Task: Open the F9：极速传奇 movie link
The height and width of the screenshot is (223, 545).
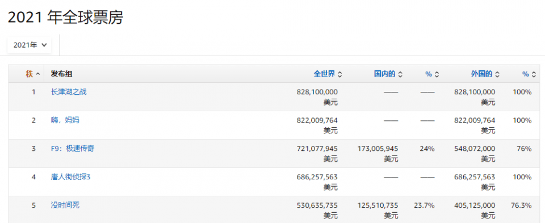Action: pos(72,149)
